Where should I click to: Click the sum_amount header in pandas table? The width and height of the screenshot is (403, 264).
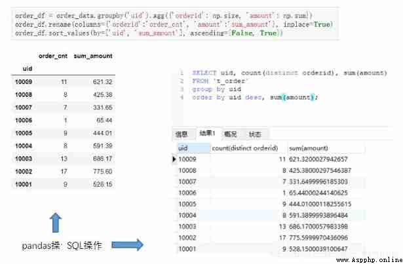pos(93,56)
